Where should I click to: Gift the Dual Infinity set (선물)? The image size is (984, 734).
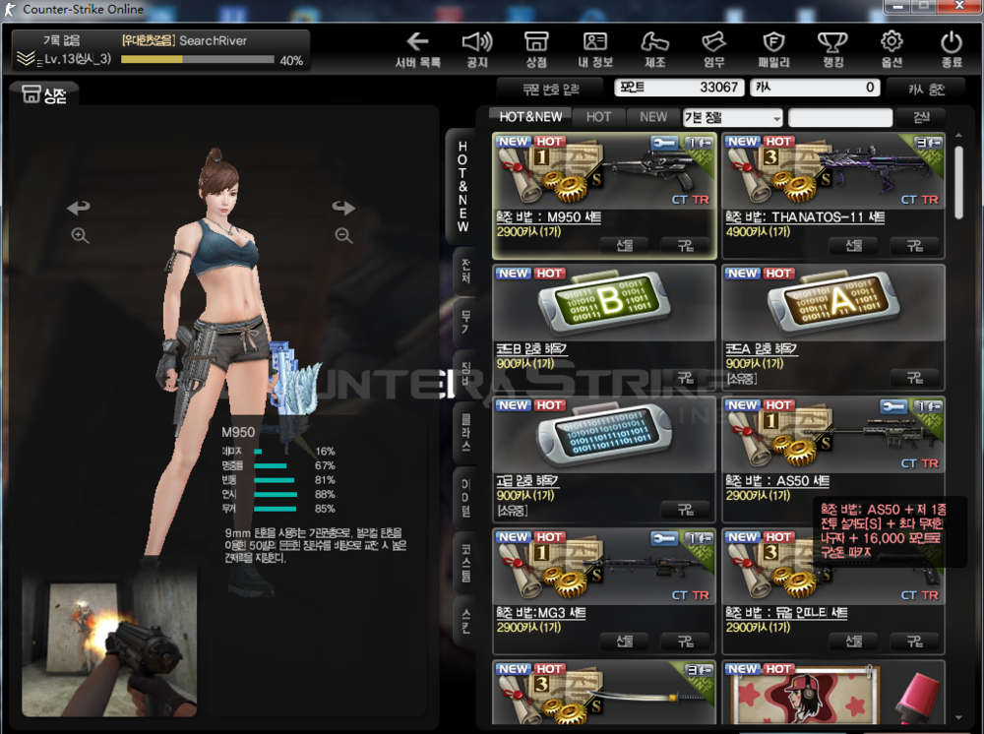[853, 642]
